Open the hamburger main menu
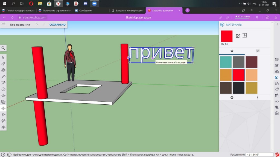Viewport: 280px width, 157px height. coord(4,25)
